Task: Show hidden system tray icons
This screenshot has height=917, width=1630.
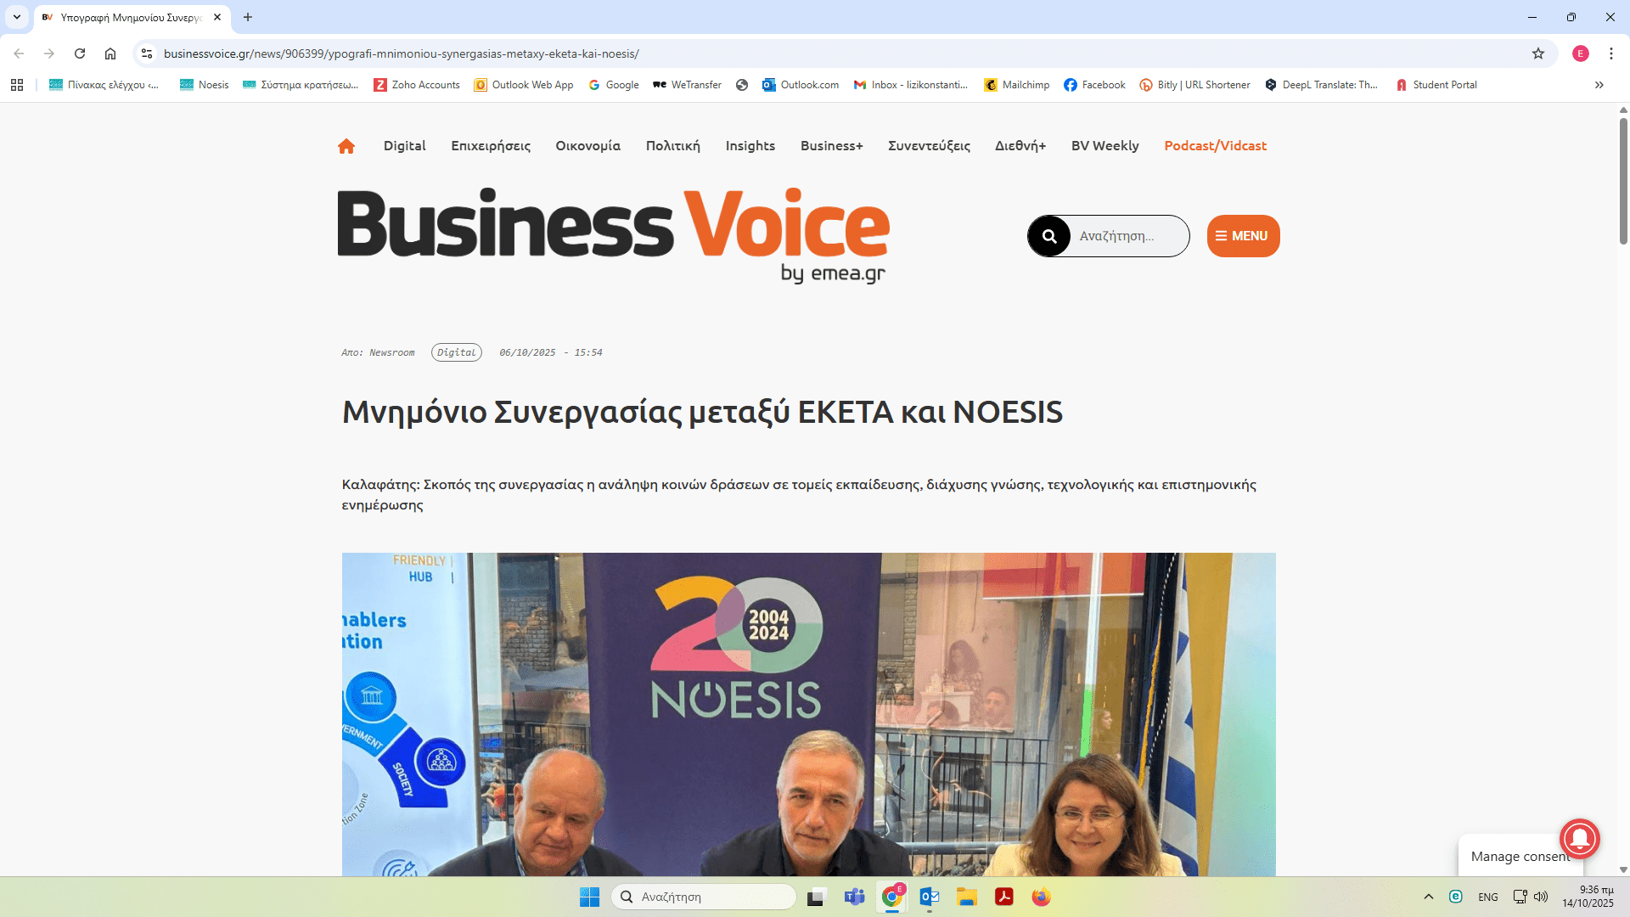Action: click(1429, 897)
